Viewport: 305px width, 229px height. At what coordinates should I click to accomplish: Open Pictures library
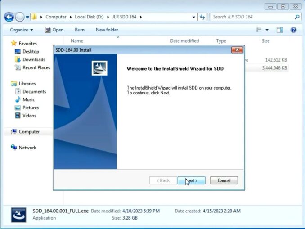pos(31,108)
